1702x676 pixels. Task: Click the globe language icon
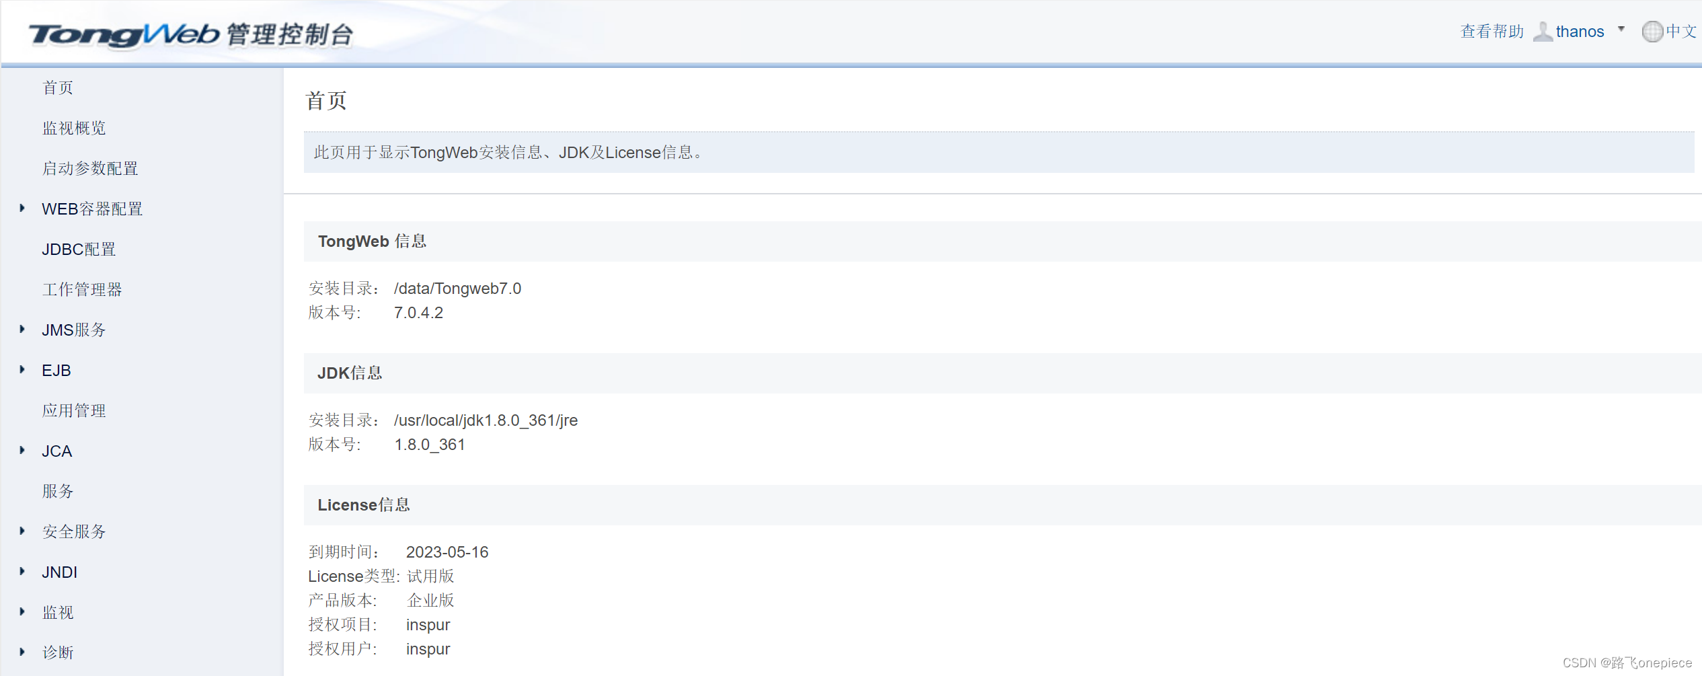click(x=1652, y=32)
